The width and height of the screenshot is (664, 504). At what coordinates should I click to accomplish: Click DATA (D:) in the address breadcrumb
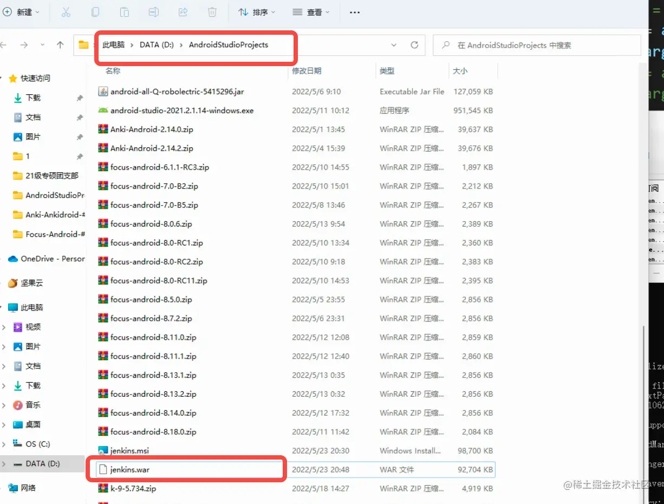tap(157, 45)
